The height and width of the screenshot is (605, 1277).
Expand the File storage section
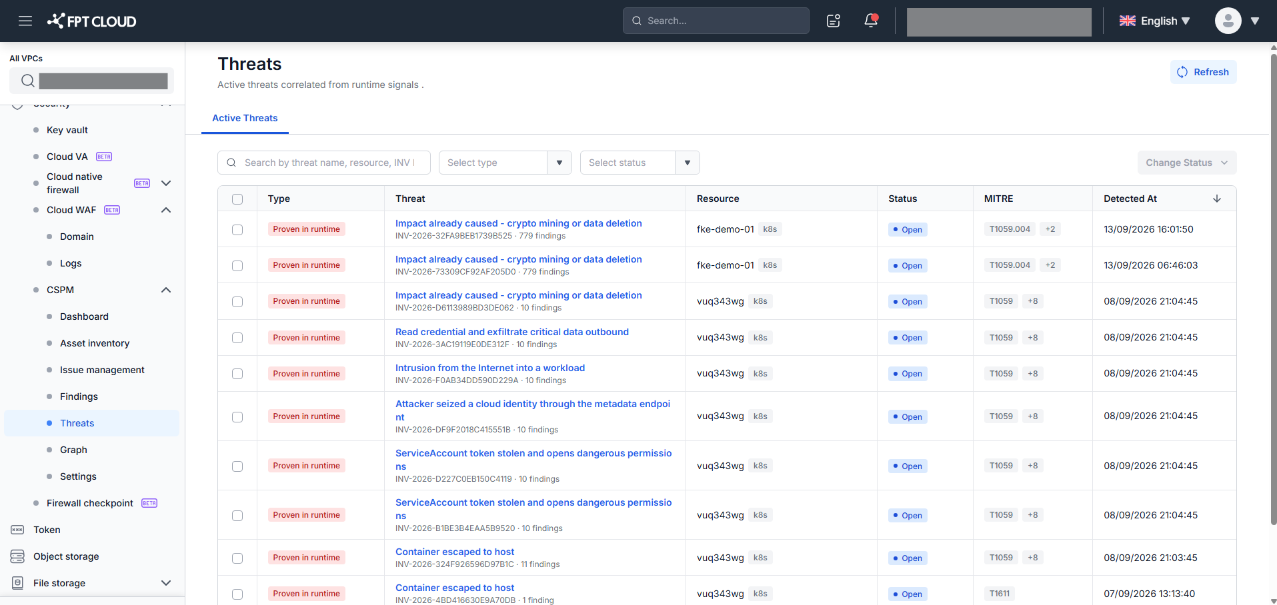click(166, 583)
